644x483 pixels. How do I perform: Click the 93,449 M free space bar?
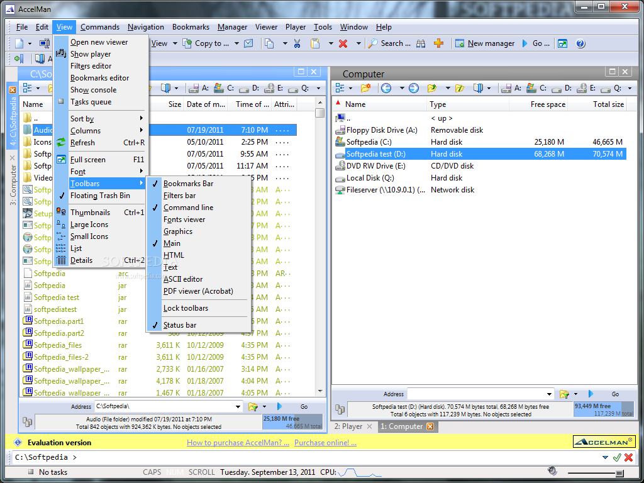[x=604, y=409]
